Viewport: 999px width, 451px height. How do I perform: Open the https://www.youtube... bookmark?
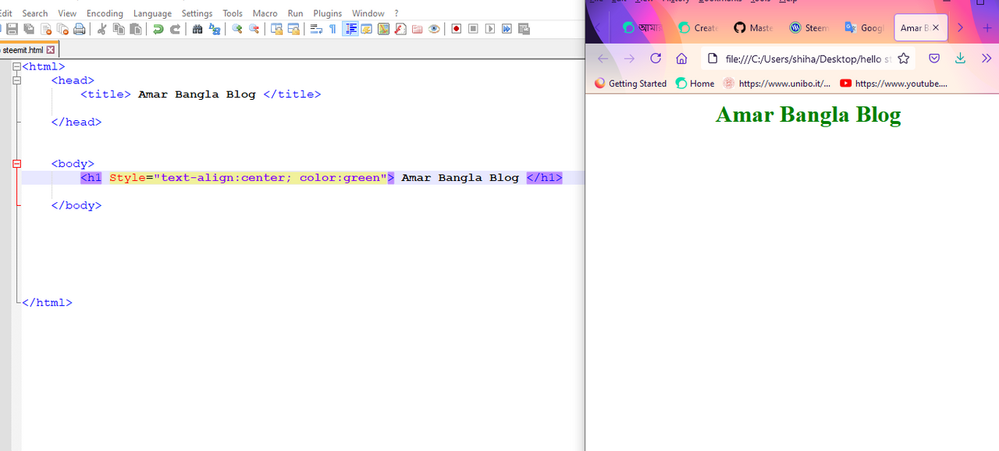[x=894, y=83]
